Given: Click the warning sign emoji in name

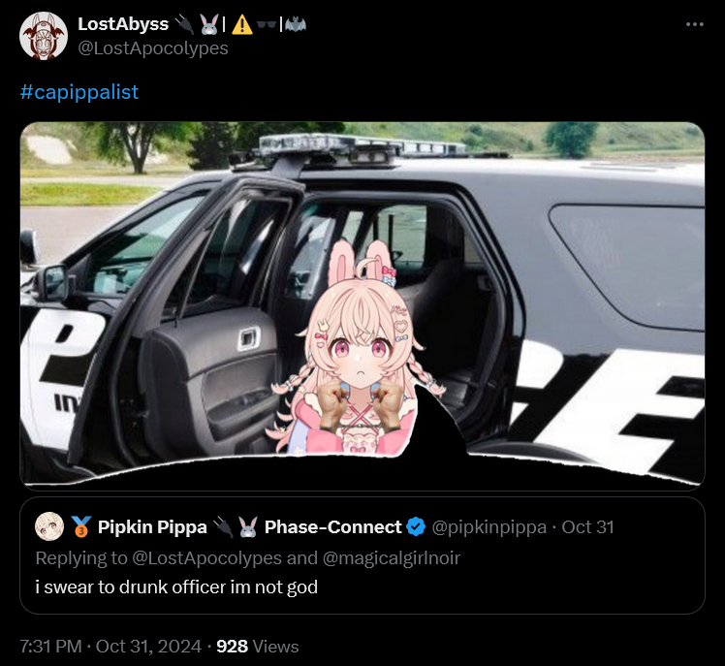Looking at the screenshot, I should coord(241,24).
